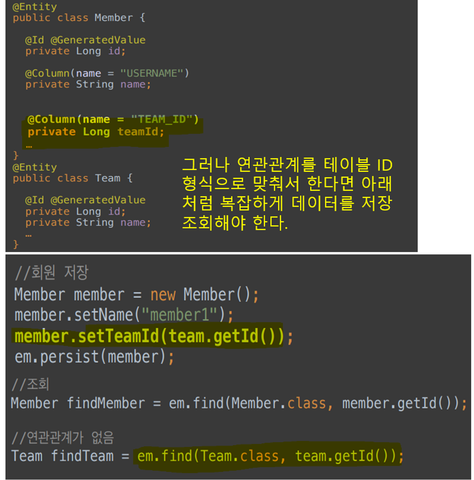Click the //회원 저장 comment
Screen dimensions: 474x480
pos(51,273)
